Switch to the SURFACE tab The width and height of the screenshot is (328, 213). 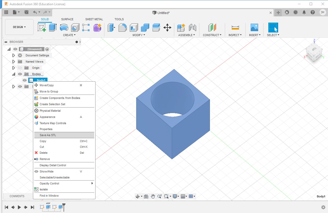67,19
